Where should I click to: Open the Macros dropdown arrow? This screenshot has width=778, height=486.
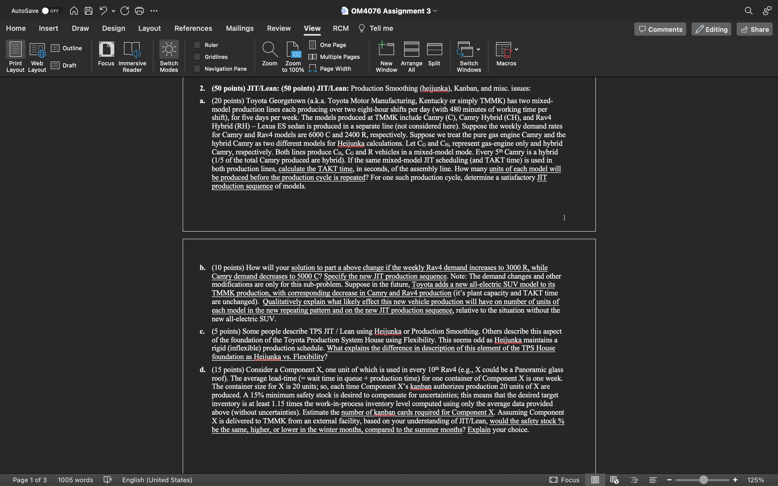[516, 49]
